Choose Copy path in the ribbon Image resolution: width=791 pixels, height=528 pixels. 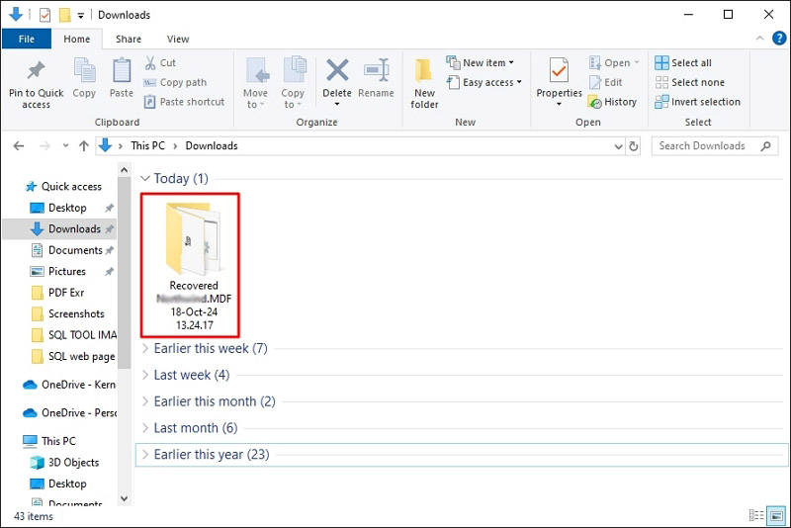pyautogui.click(x=175, y=82)
